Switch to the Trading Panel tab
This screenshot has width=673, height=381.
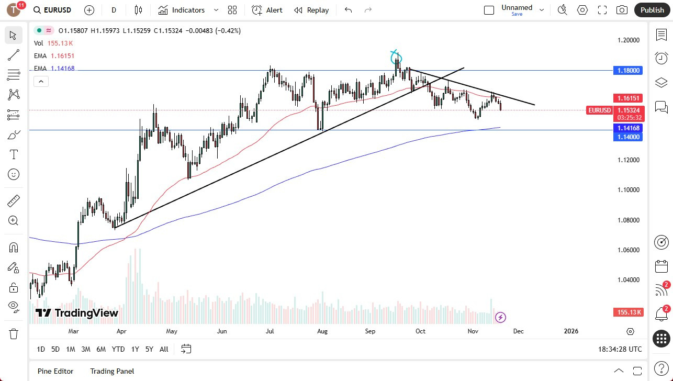pyautogui.click(x=112, y=371)
